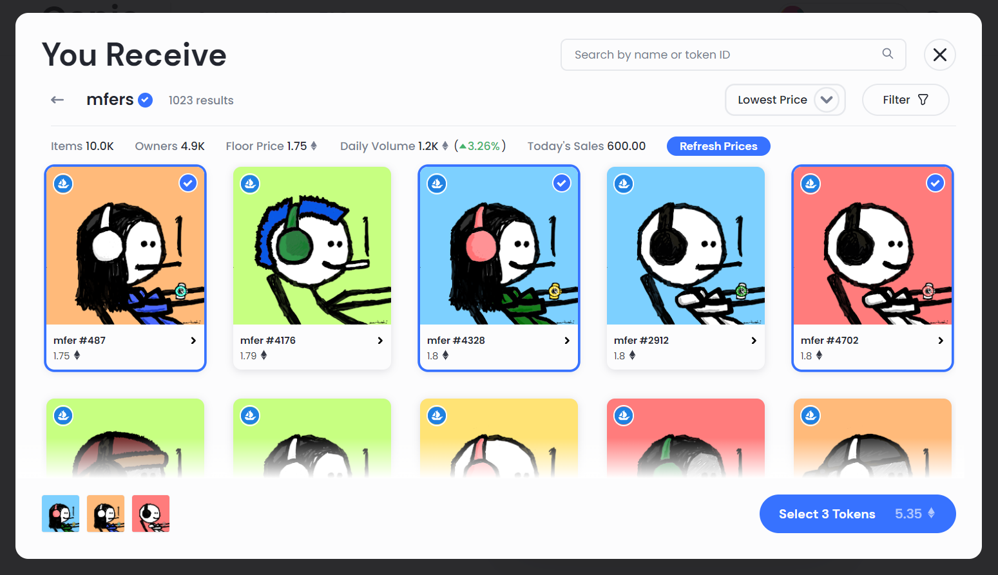Click the funnel icon in Filter
Screen dimensions: 998x575
pyautogui.click(x=923, y=100)
